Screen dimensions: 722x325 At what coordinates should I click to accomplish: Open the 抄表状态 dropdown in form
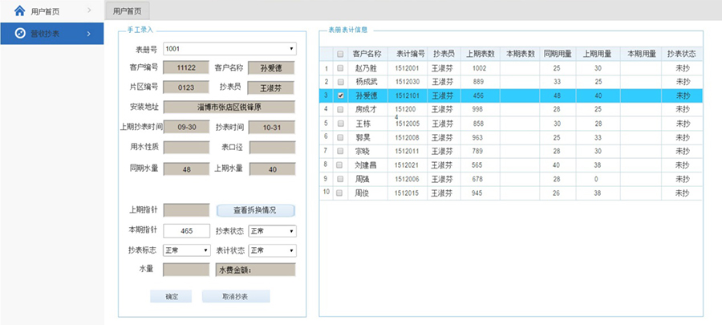(271, 231)
